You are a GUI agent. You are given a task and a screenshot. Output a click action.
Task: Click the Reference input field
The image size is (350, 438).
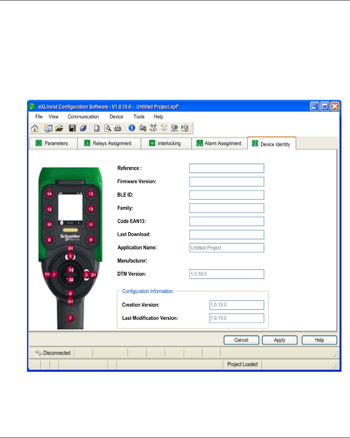pos(227,168)
